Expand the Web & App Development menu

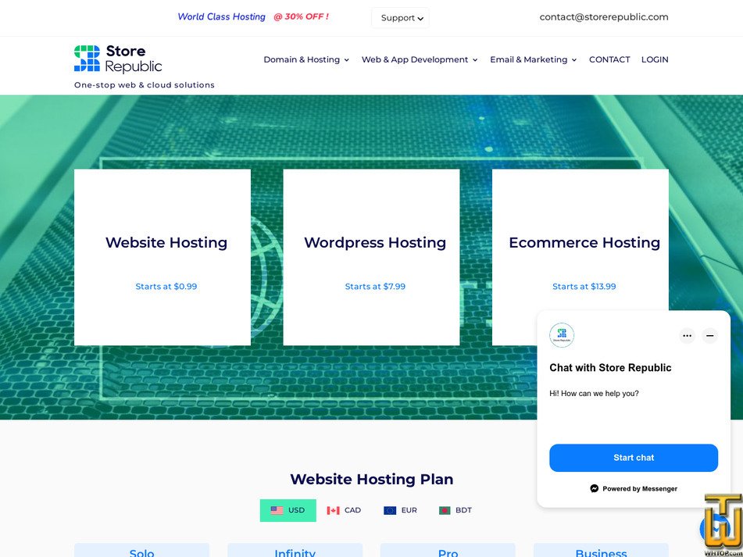click(419, 59)
